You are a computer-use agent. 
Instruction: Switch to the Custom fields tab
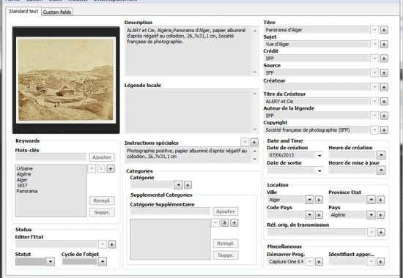[57, 12]
